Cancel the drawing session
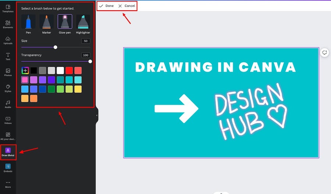331x194 pixels. pyautogui.click(x=127, y=6)
